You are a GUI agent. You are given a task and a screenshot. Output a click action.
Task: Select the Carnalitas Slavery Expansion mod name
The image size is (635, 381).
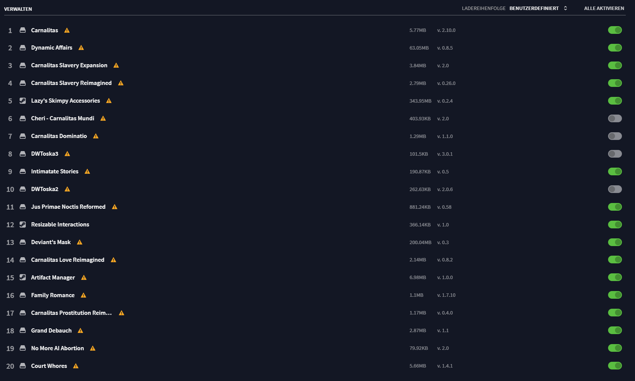pos(69,65)
